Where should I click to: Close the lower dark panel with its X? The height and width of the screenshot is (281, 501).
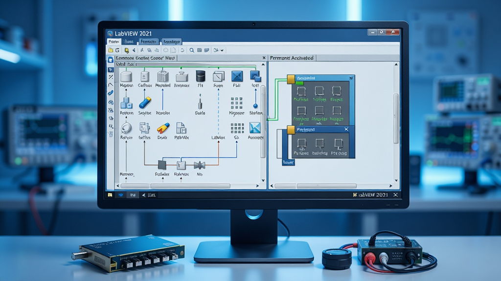pyautogui.click(x=346, y=129)
